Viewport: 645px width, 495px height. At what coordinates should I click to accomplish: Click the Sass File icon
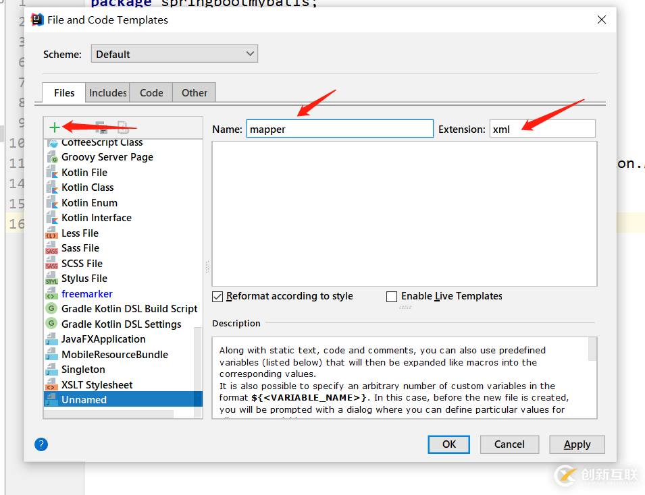click(x=51, y=249)
